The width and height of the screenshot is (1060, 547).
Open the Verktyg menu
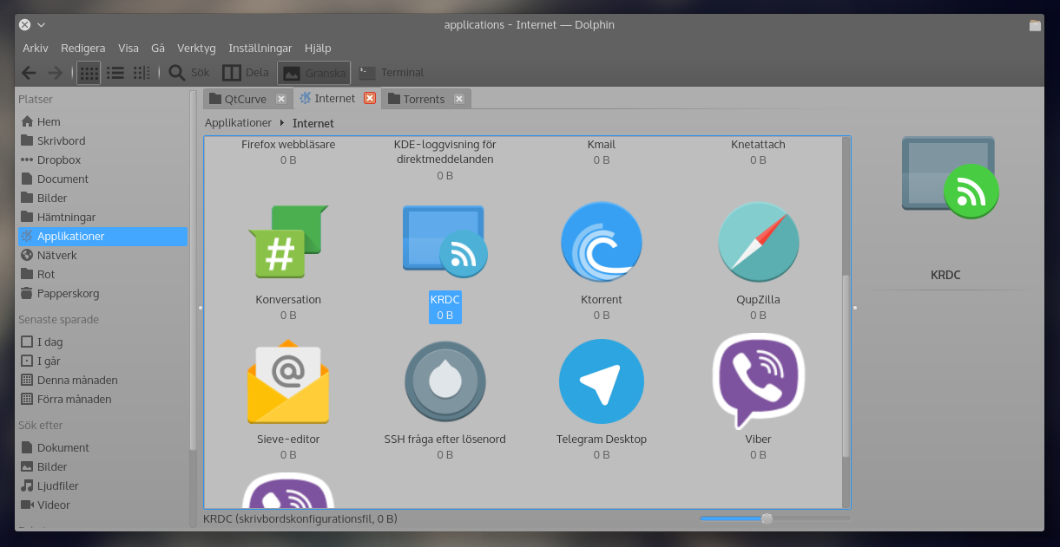click(196, 49)
